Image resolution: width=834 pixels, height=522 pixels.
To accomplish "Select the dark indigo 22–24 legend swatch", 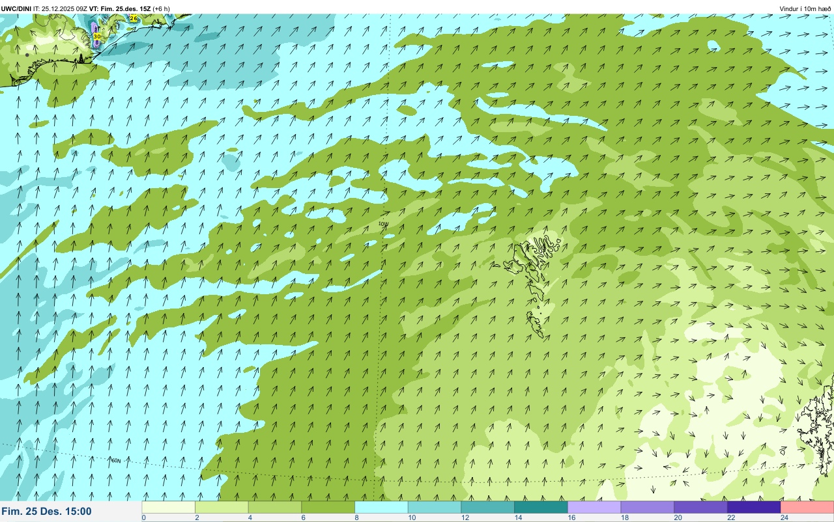I will point(754,507).
